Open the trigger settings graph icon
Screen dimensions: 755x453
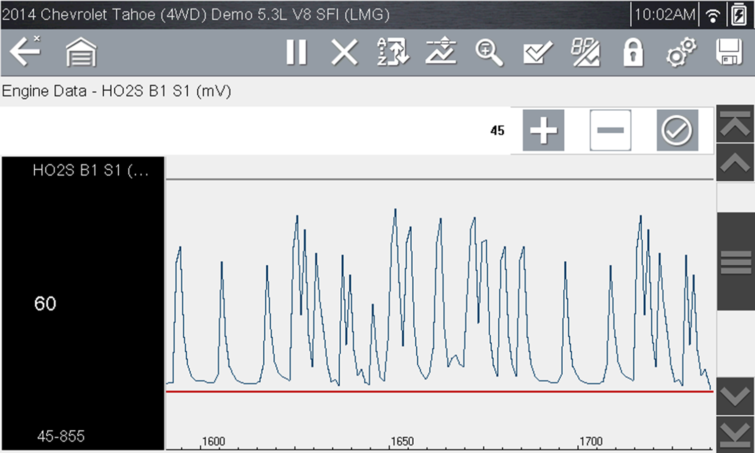coord(441,52)
